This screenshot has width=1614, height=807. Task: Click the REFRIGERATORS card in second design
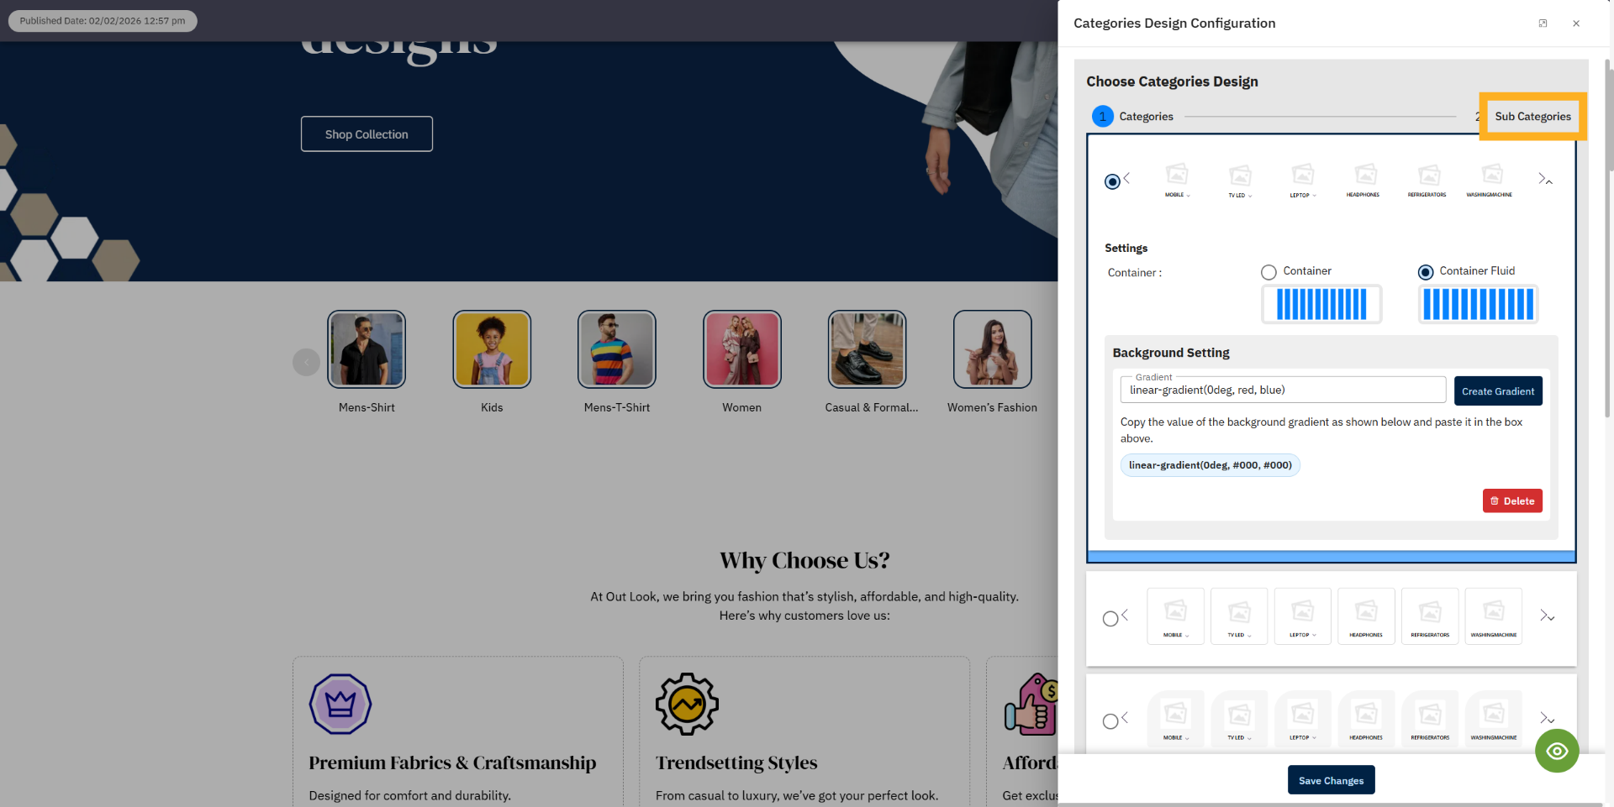(x=1430, y=616)
